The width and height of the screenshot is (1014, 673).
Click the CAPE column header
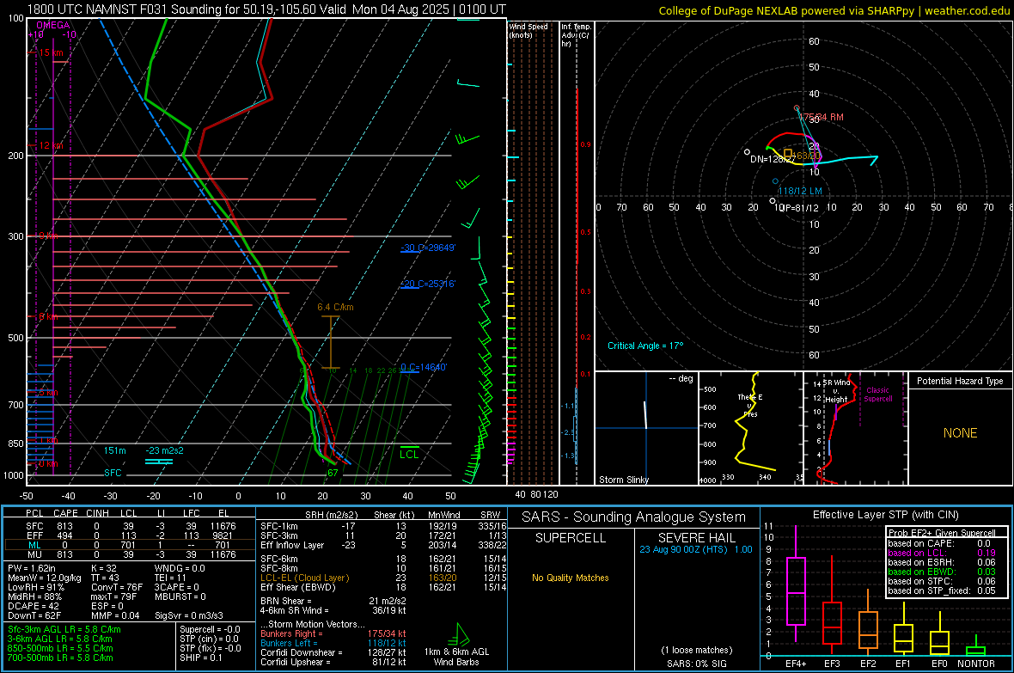(x=65, y=513)
